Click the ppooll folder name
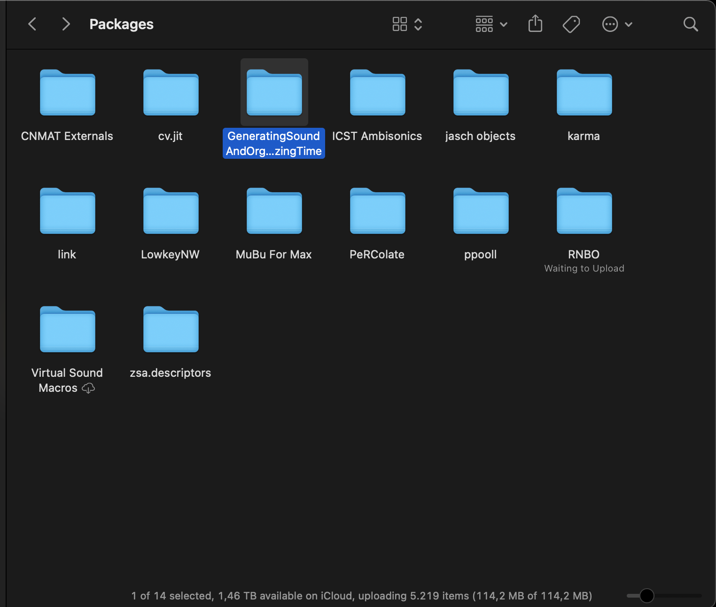This screenshot has width=716, height=607. [x=481, y=255]
